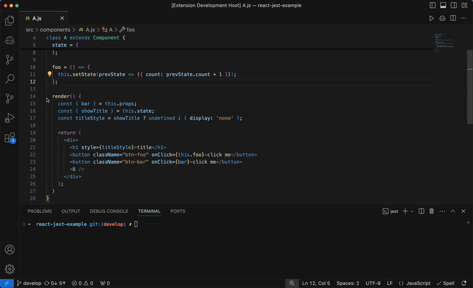Switch to the PORTS tab
473x288 pixels.
tap(178, 211)
